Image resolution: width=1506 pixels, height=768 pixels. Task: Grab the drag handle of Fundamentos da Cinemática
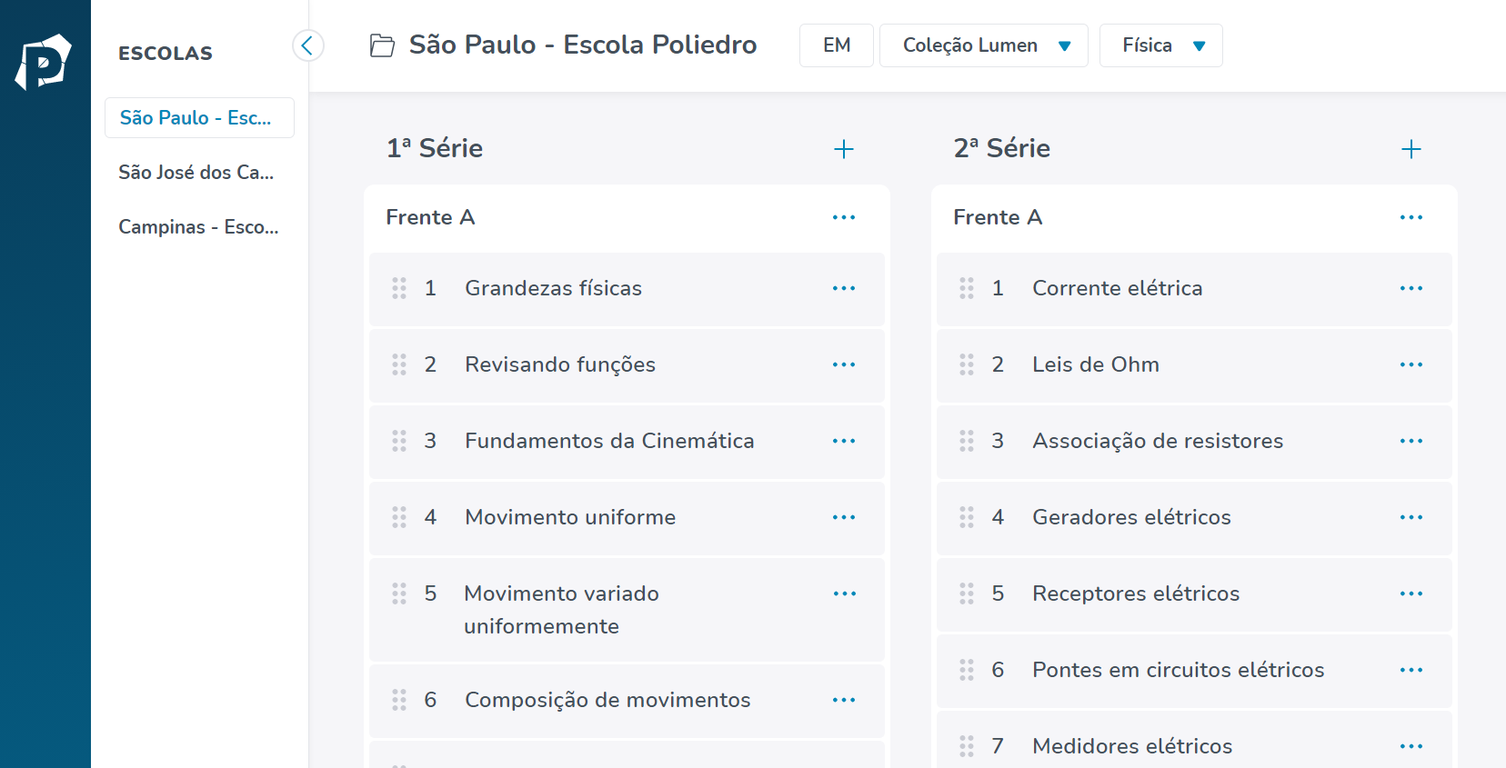point(399,441)
